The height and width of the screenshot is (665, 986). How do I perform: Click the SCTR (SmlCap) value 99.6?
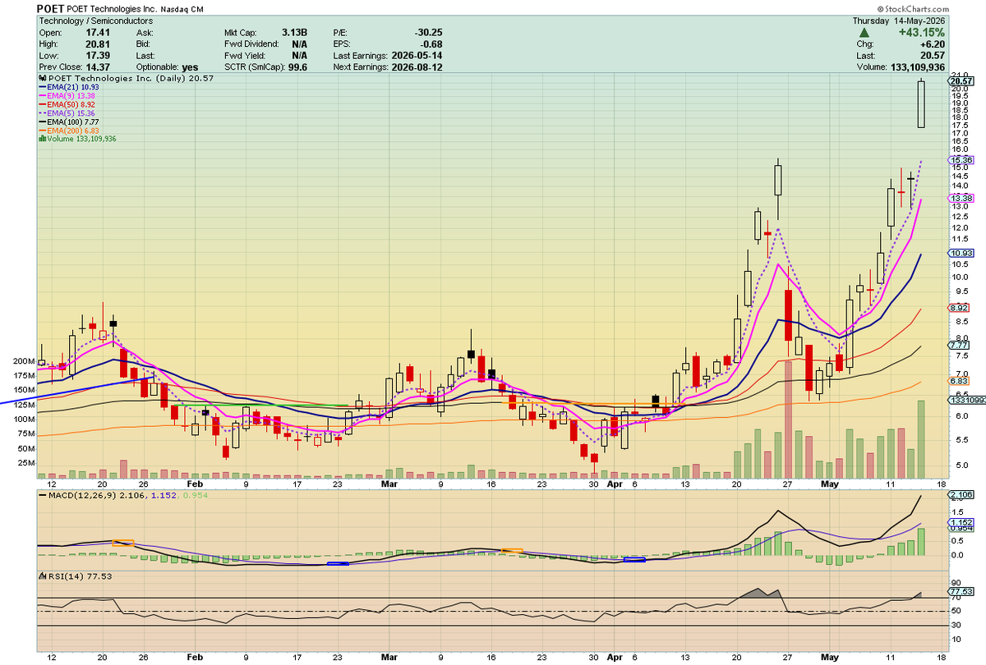tap(298, 67)
